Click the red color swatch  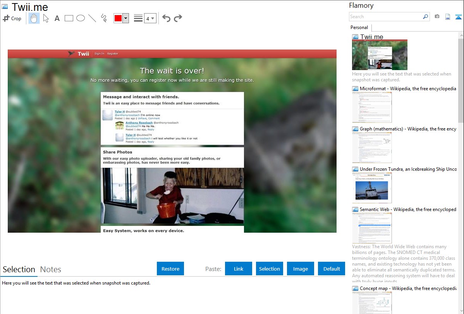tap(118, 18)
